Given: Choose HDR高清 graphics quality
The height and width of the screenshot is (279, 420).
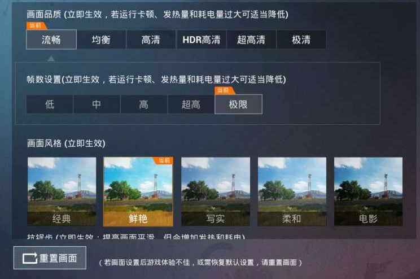Looking at the screenshot, I should tap(201, 40).
